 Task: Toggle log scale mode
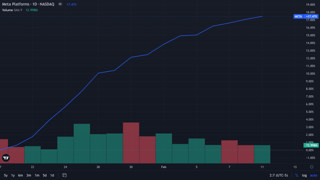click(x=304, y=175)
